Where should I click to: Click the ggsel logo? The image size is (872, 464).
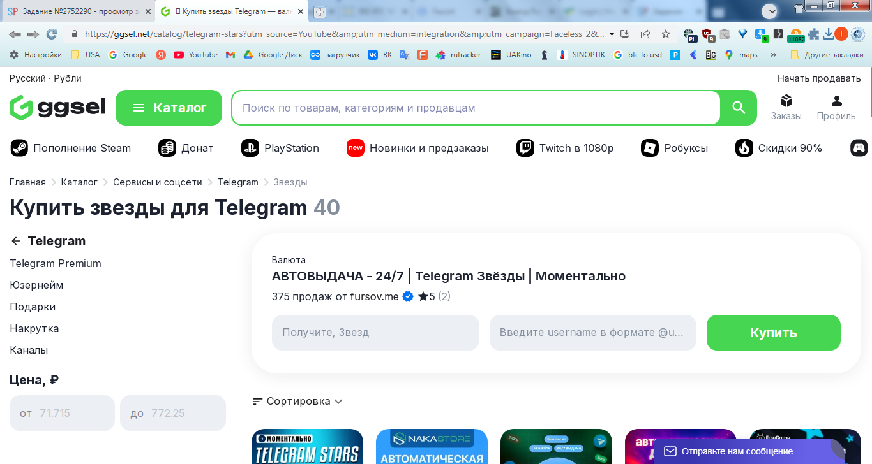(57, 108)
